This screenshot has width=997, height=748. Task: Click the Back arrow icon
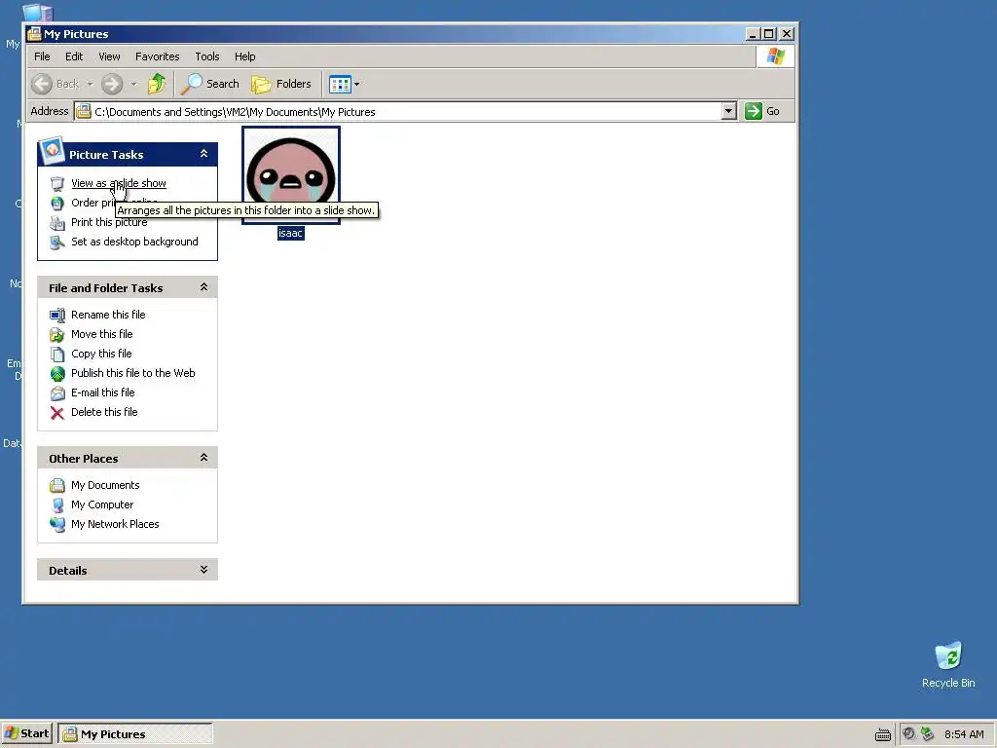[42, 84]
